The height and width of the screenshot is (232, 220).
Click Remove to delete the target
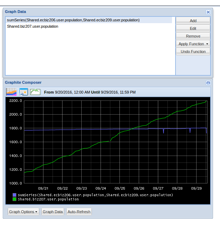[x=193, y=36]
